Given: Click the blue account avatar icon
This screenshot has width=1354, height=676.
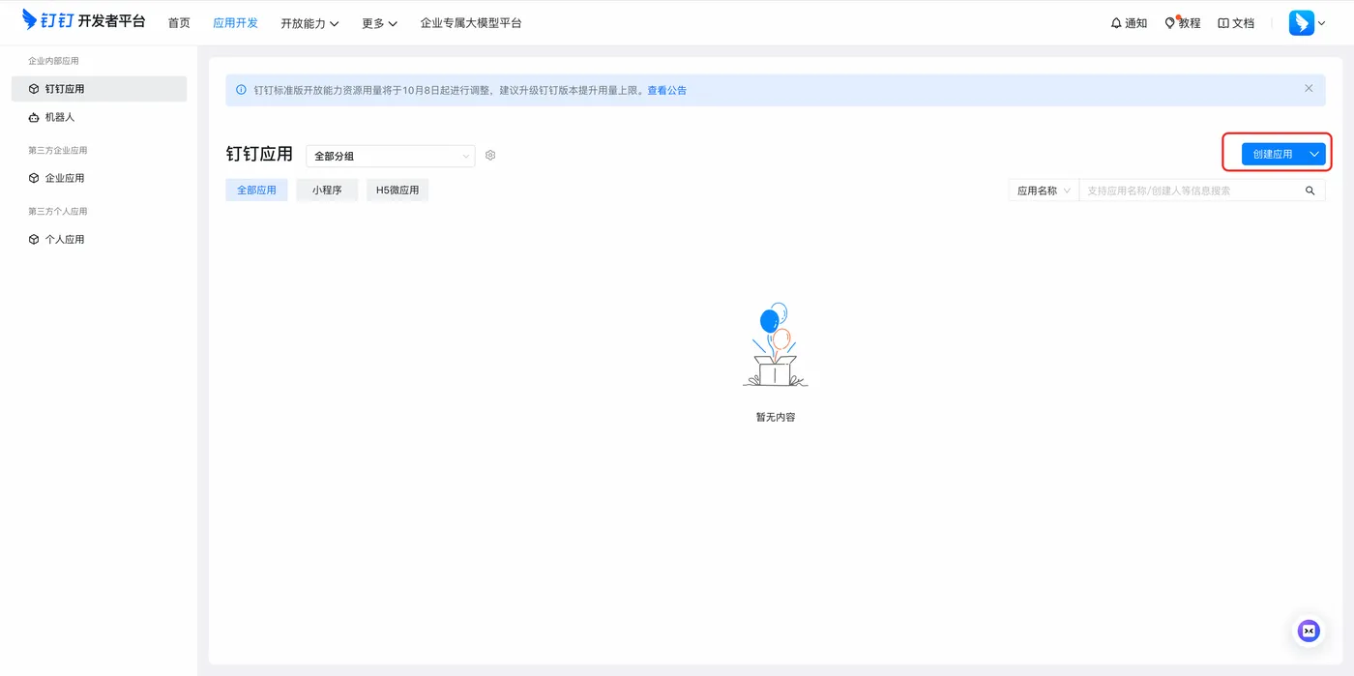Looking at the screenshot, I should click(x=1302, y=22).
